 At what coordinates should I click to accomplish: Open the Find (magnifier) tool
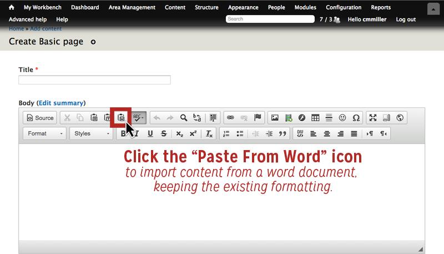click(184, 118)
